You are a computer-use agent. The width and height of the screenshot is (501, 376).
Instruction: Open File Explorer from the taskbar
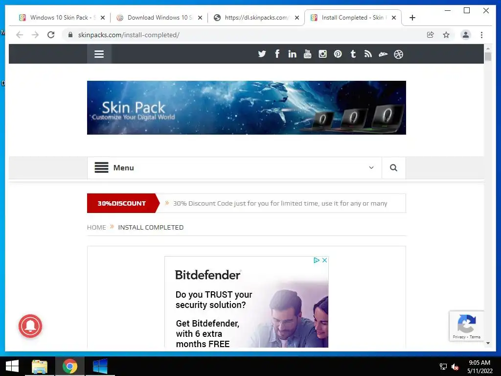click(x=40, y=366)
